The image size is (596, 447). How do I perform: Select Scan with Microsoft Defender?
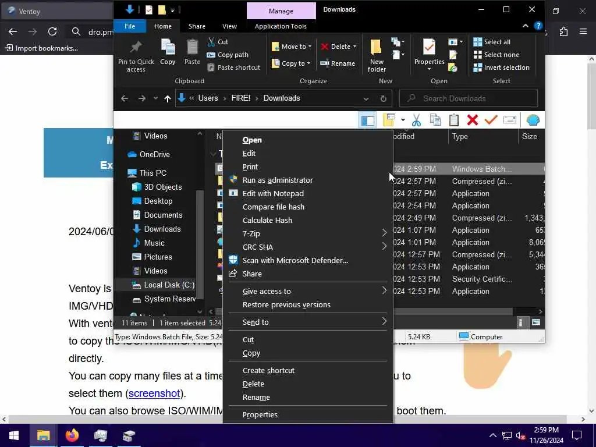coord(308,260)
